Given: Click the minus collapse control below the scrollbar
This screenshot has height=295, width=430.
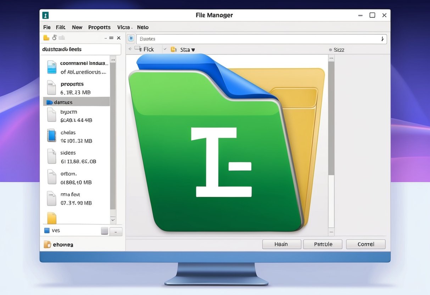Looking at the screenshot, I should pyautogui.click(x=116, y=231).
